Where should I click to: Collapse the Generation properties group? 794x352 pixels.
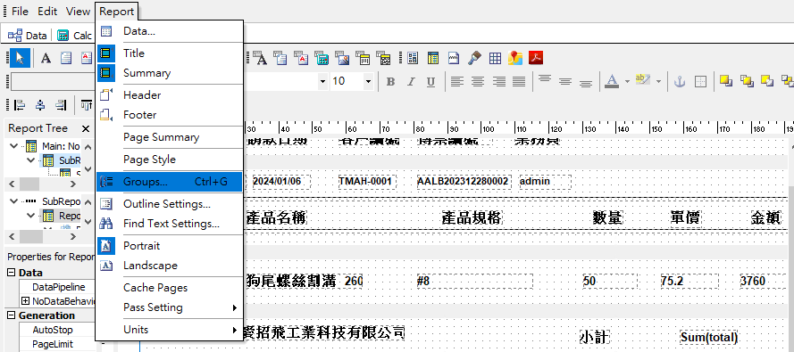click(11, 315)
